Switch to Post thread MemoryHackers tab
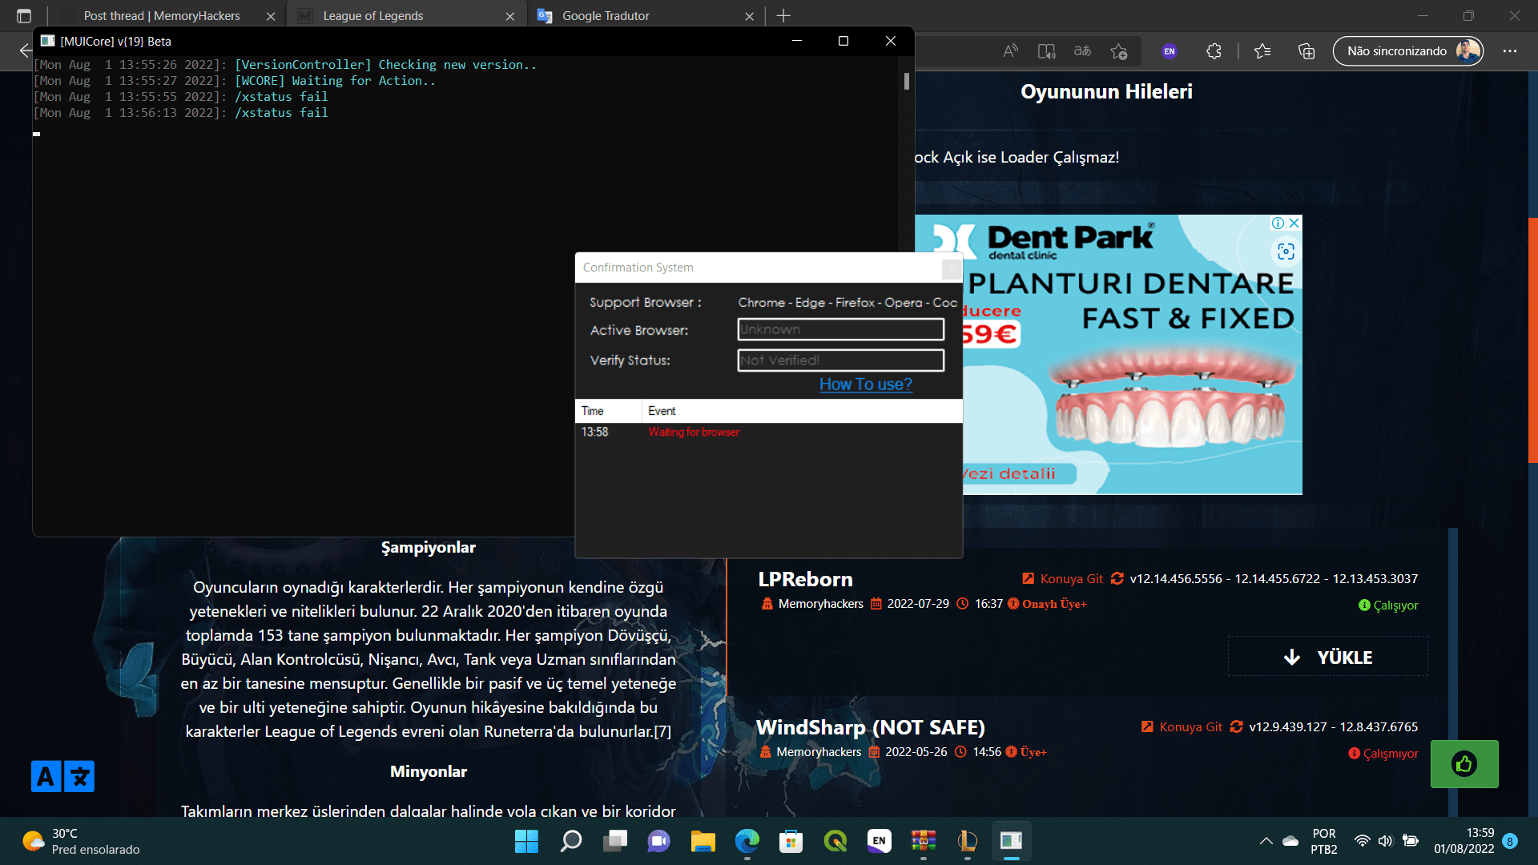Viewport: 1538px width, 865px height. (162, 16)
